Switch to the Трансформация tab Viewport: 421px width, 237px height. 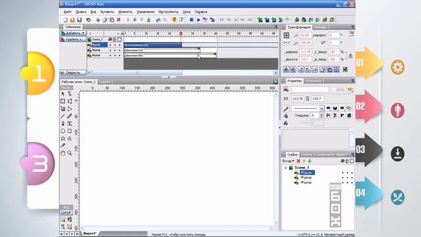click(299, 27)
